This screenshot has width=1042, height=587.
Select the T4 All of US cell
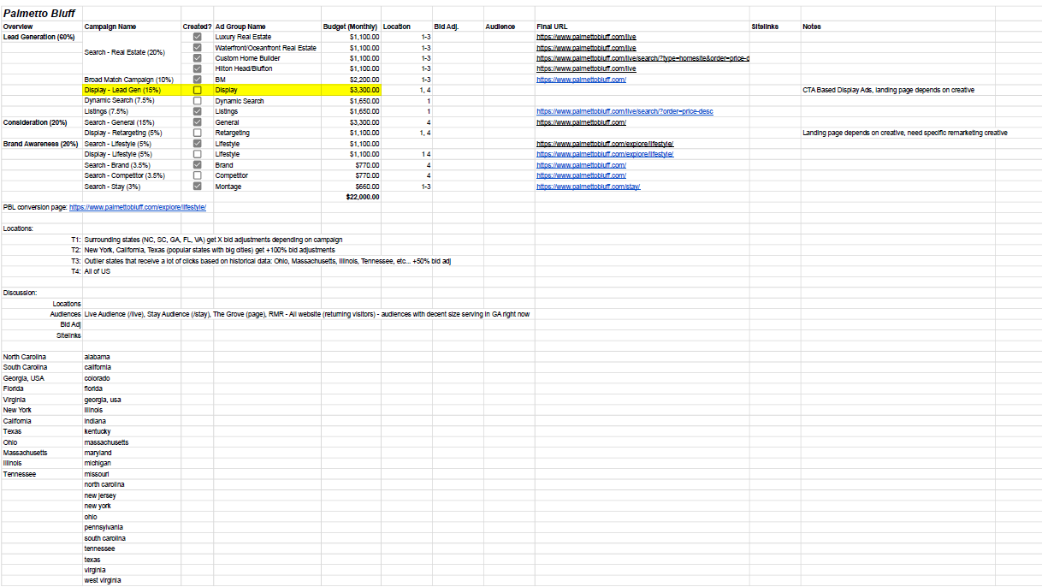(x=132, y=271)
